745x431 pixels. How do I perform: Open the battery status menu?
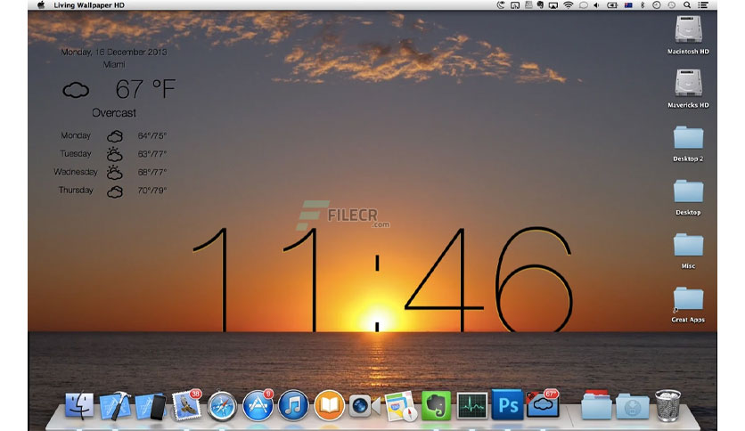(612, 5)
